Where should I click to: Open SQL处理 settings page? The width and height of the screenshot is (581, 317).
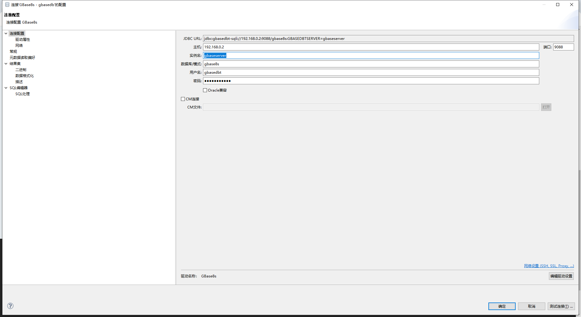tap(23, 94)
